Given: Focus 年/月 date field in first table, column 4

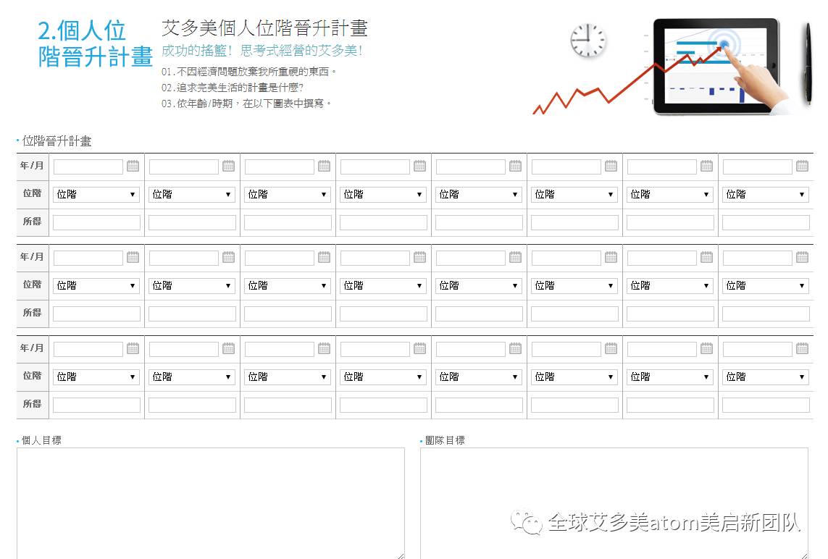Looking at the screenshot, I should 375,167.
